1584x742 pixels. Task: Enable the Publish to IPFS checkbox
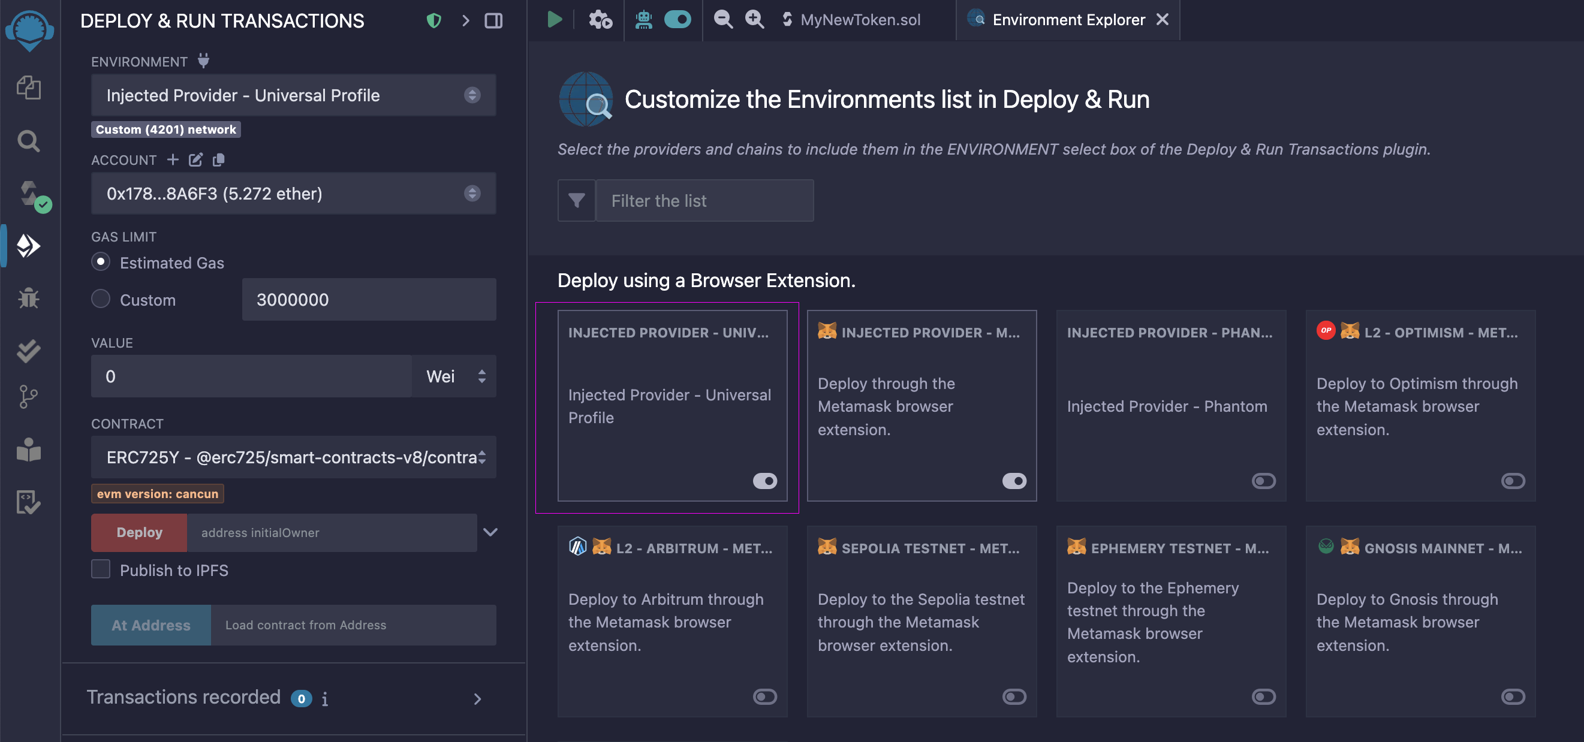coord(101,569)
